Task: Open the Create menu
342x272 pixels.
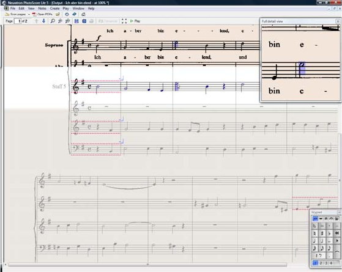Action: [54, 9]
